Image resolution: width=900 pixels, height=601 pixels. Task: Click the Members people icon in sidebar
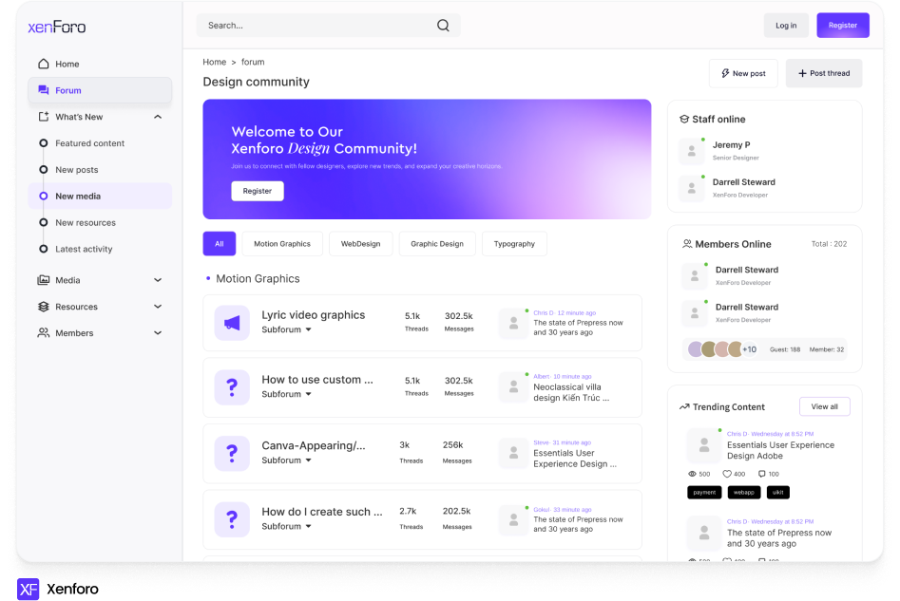coord(43,332)
